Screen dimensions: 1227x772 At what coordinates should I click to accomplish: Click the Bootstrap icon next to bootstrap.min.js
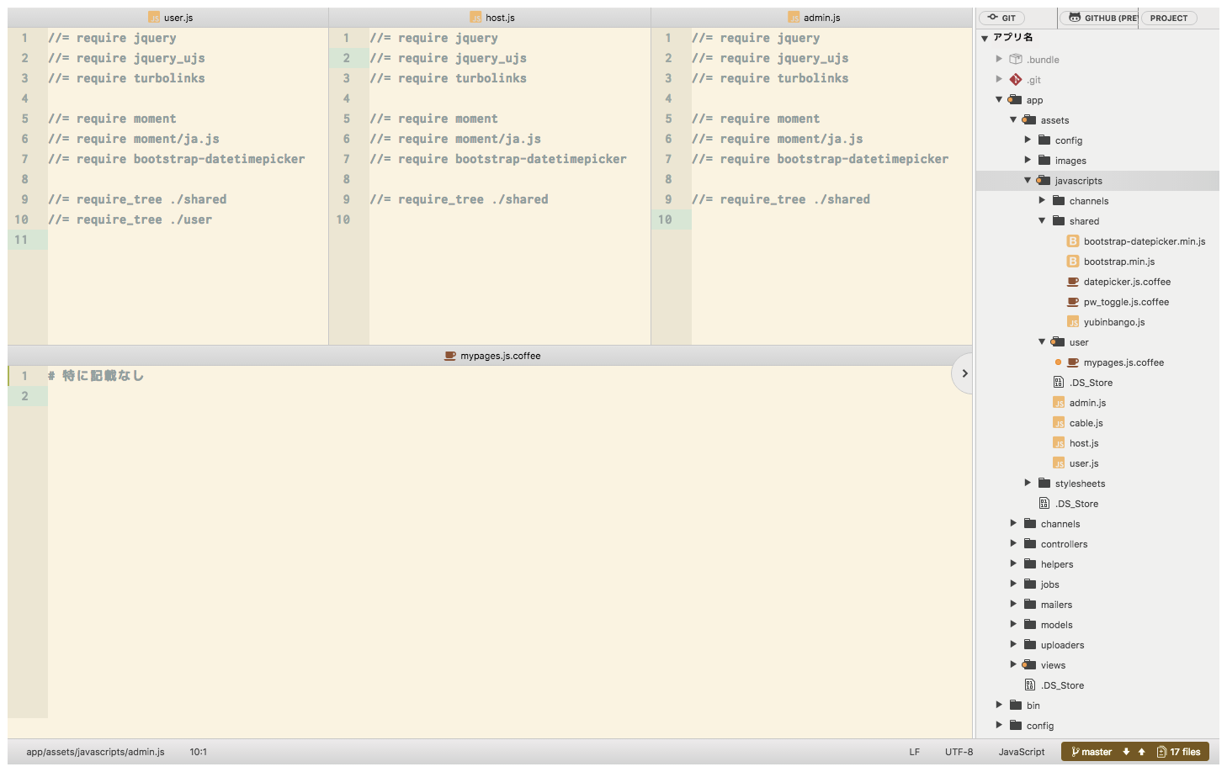pos(1072,261)
